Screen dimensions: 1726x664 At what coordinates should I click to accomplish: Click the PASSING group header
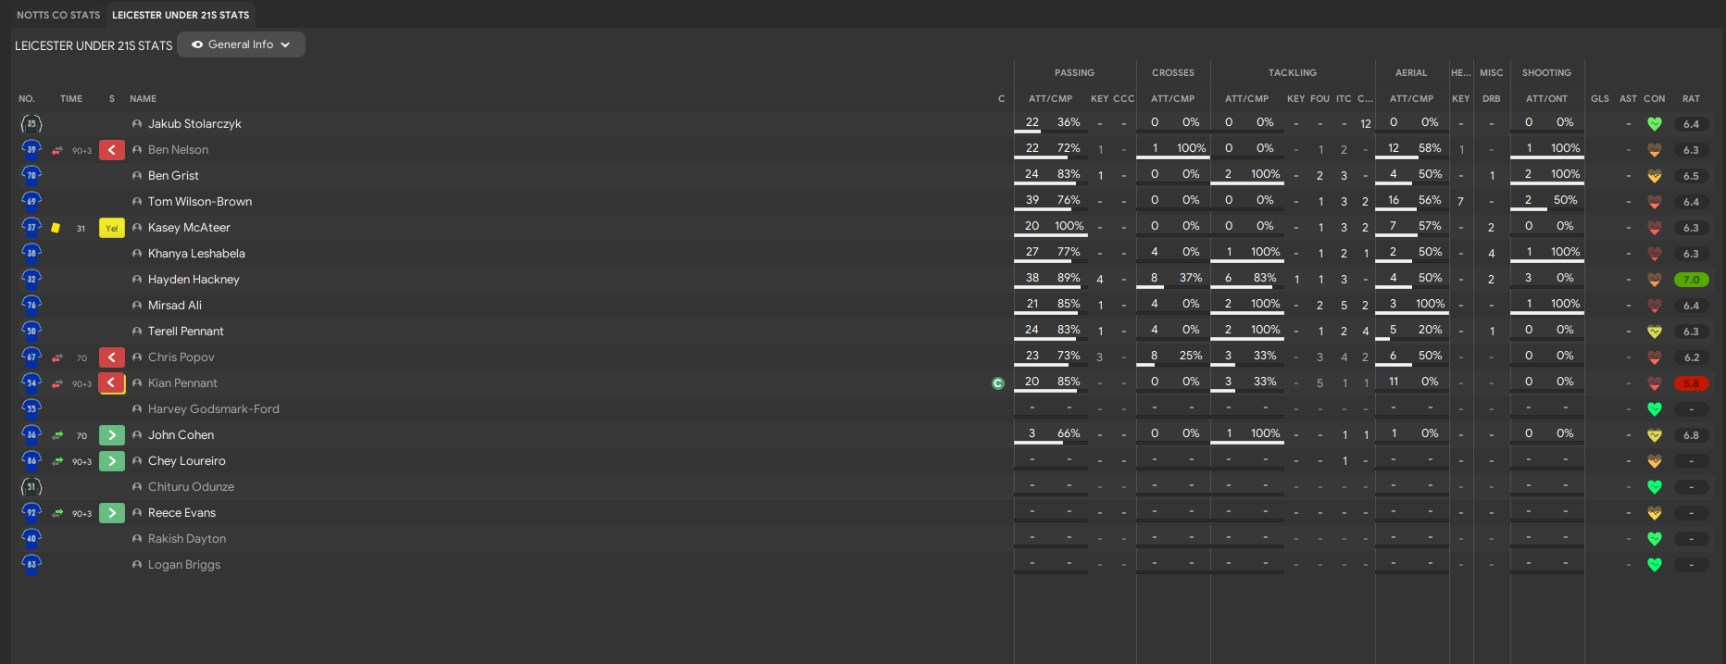[1074, 73]
